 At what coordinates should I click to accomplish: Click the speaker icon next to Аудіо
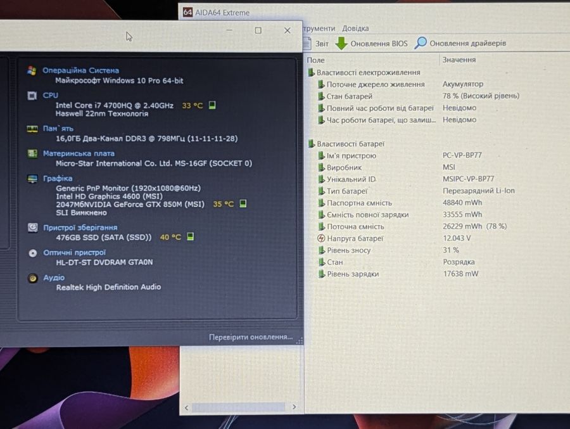coord(33,278)
